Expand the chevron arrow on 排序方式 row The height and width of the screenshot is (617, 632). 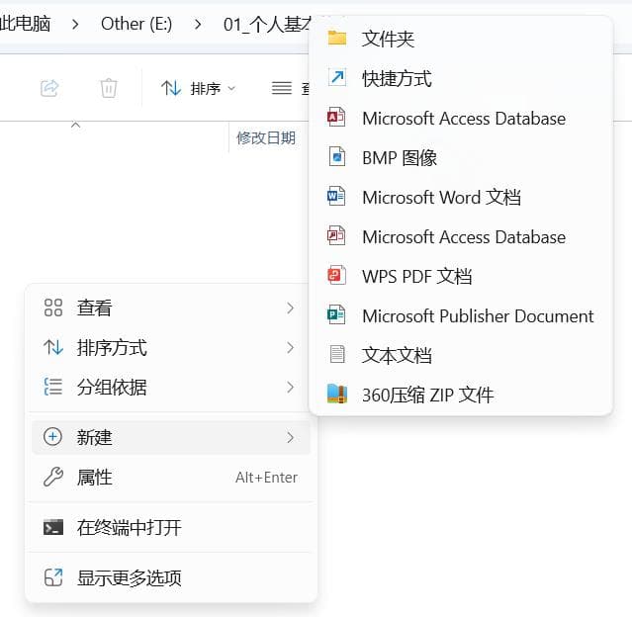coord(290,347)
